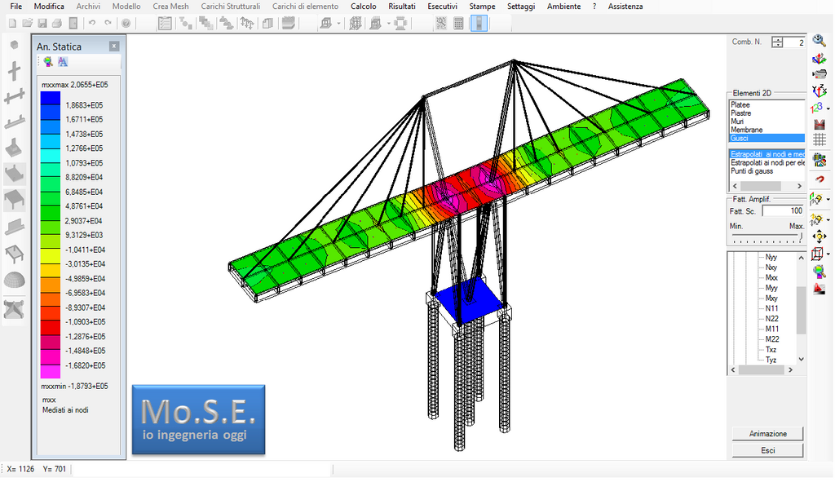Click the color map magnifier in right toolbar

(819, 272)
